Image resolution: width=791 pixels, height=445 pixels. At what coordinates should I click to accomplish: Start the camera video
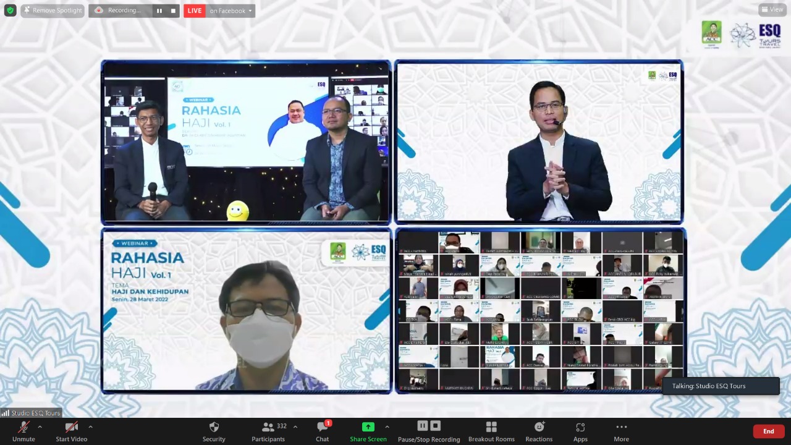click(x=72, y=431)
